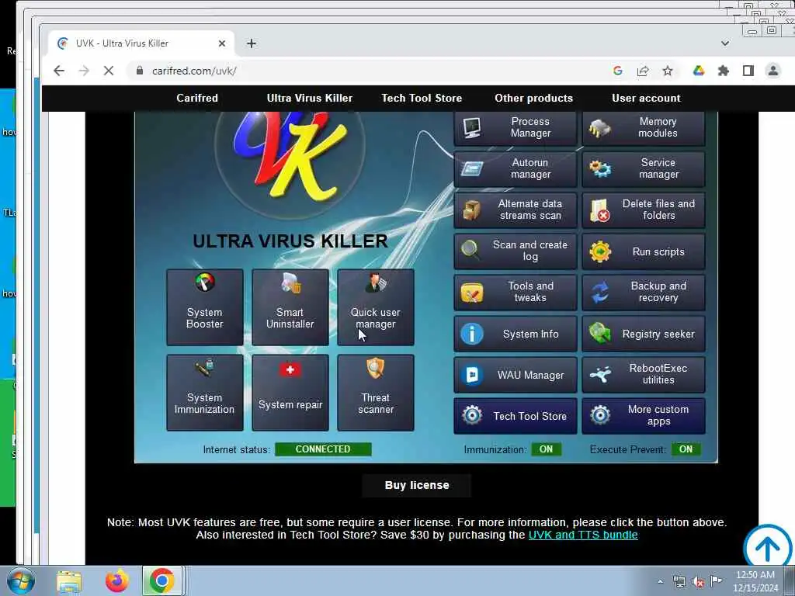Viewport: 795px width, 596px height.
Task: Launch the System Booster tile
Action: click(205, 307)
